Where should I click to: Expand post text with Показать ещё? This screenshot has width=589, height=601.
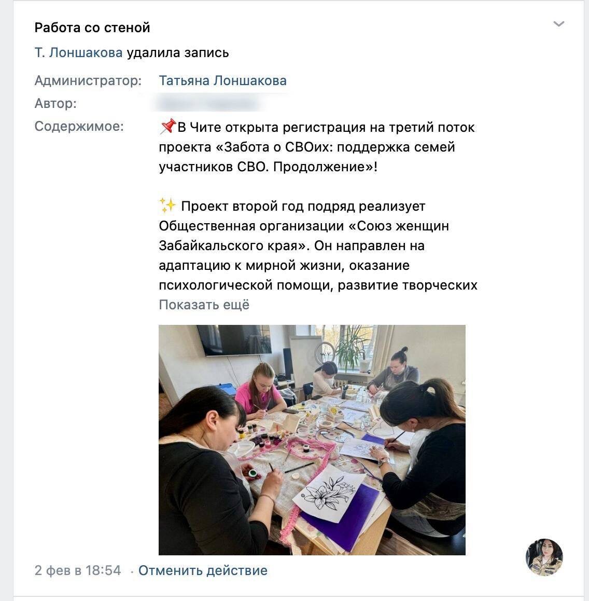coord(204,305)
